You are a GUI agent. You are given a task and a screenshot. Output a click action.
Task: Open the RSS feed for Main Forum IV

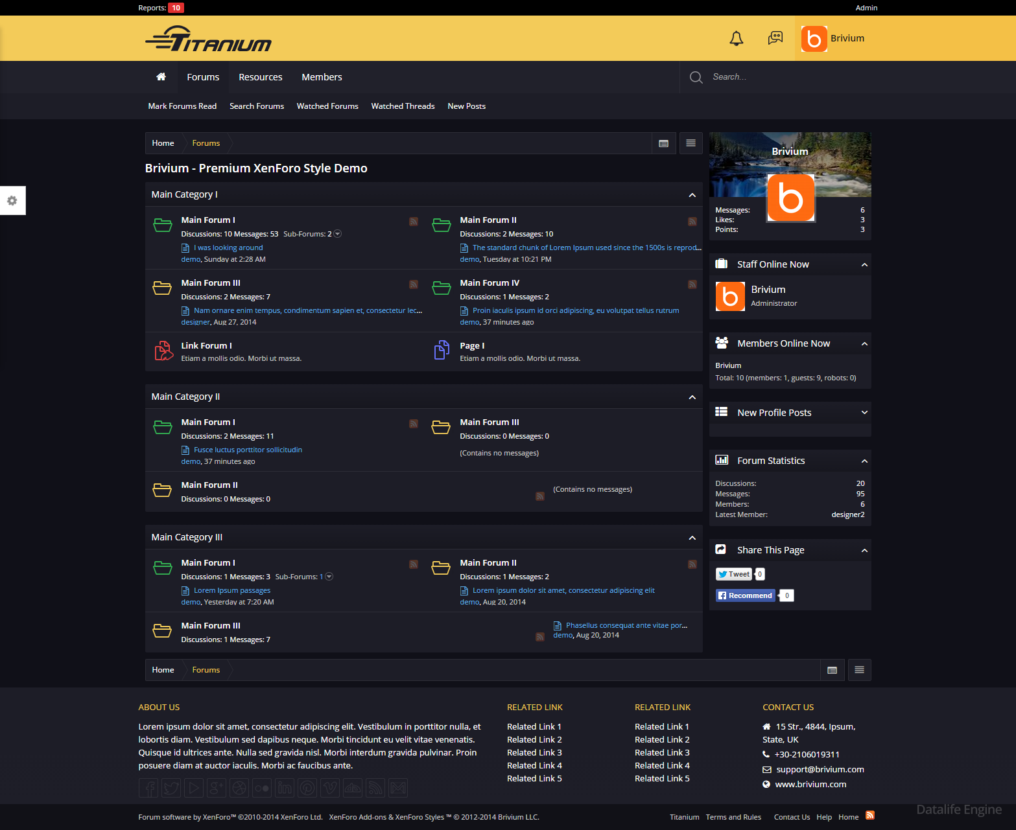[x=692, y=284]
